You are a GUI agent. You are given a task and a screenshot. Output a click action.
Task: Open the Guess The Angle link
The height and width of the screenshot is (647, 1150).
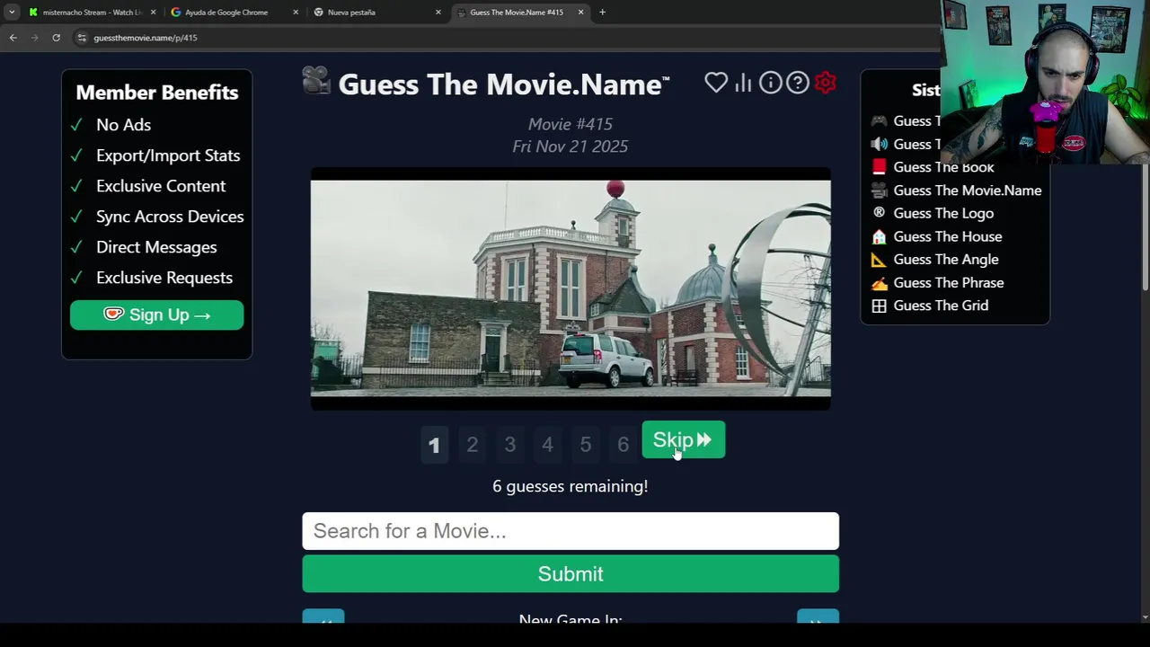[946, 260]
